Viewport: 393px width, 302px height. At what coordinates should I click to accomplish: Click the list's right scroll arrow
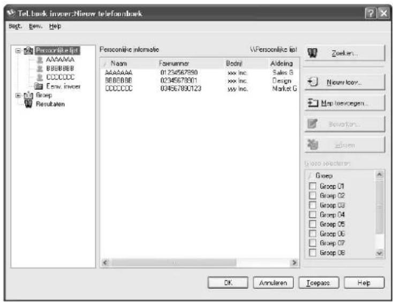(294, 262)
